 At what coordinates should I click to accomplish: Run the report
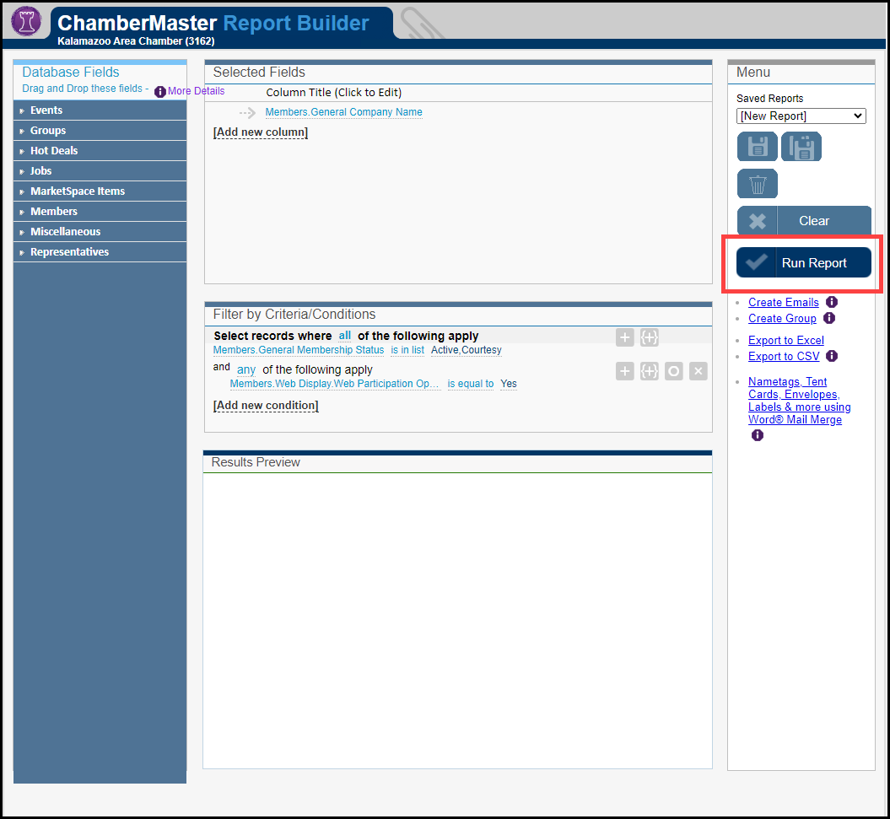point(804,263)
